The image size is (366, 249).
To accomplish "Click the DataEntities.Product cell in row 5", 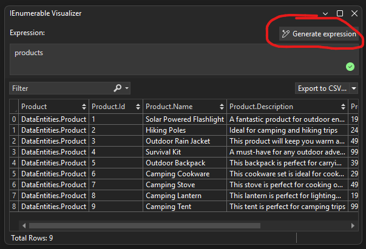I will (x=53, y=174).
